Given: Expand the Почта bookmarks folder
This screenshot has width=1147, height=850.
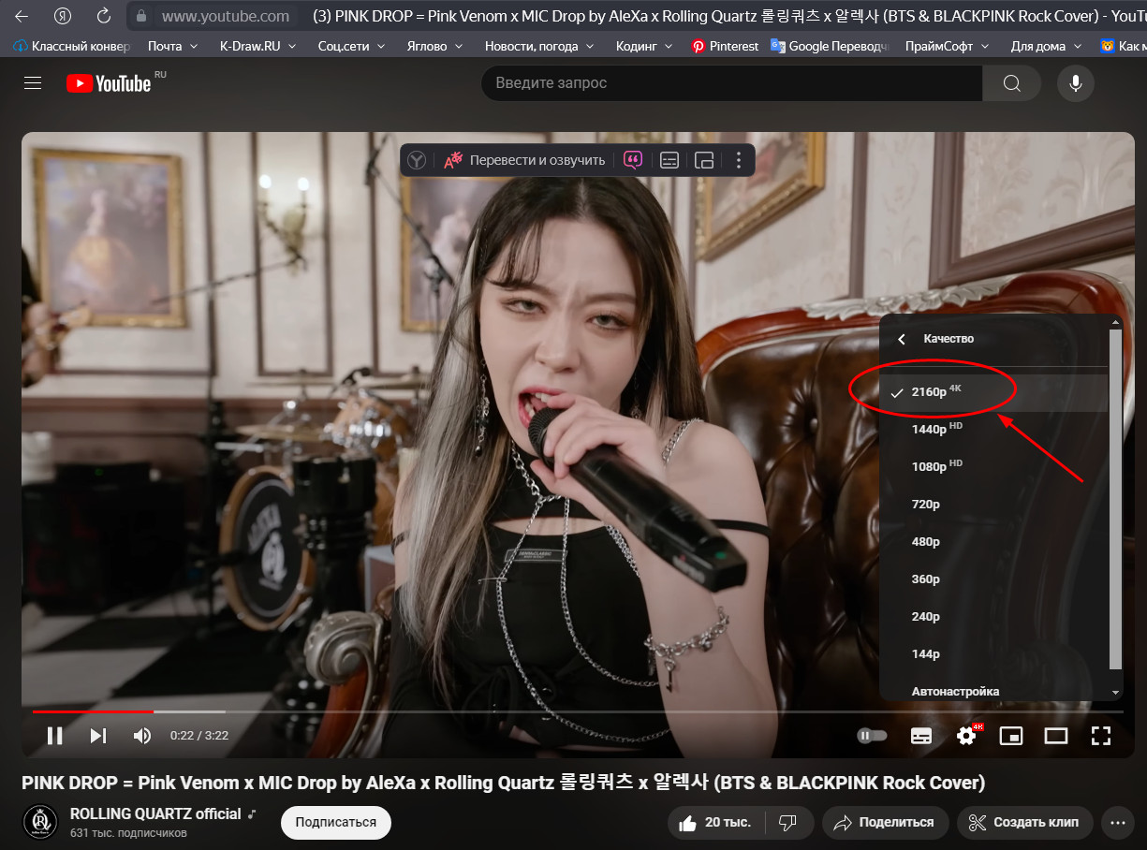Looking at the screenshot, I should 172,46.
